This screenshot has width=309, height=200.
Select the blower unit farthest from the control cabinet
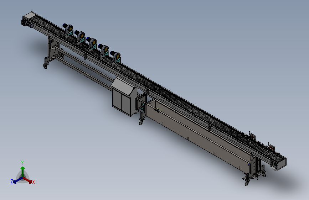[68, 30]
